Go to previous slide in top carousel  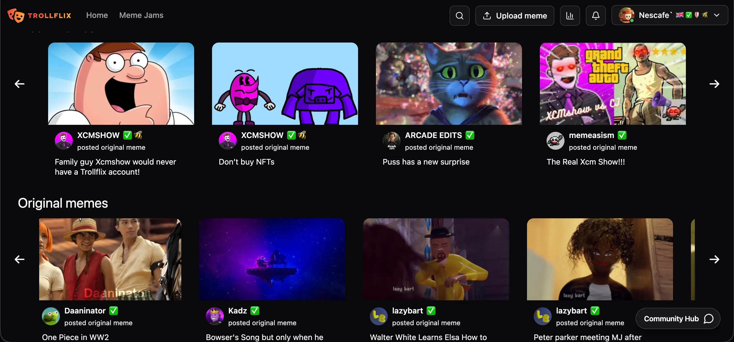tap(19, 84)
